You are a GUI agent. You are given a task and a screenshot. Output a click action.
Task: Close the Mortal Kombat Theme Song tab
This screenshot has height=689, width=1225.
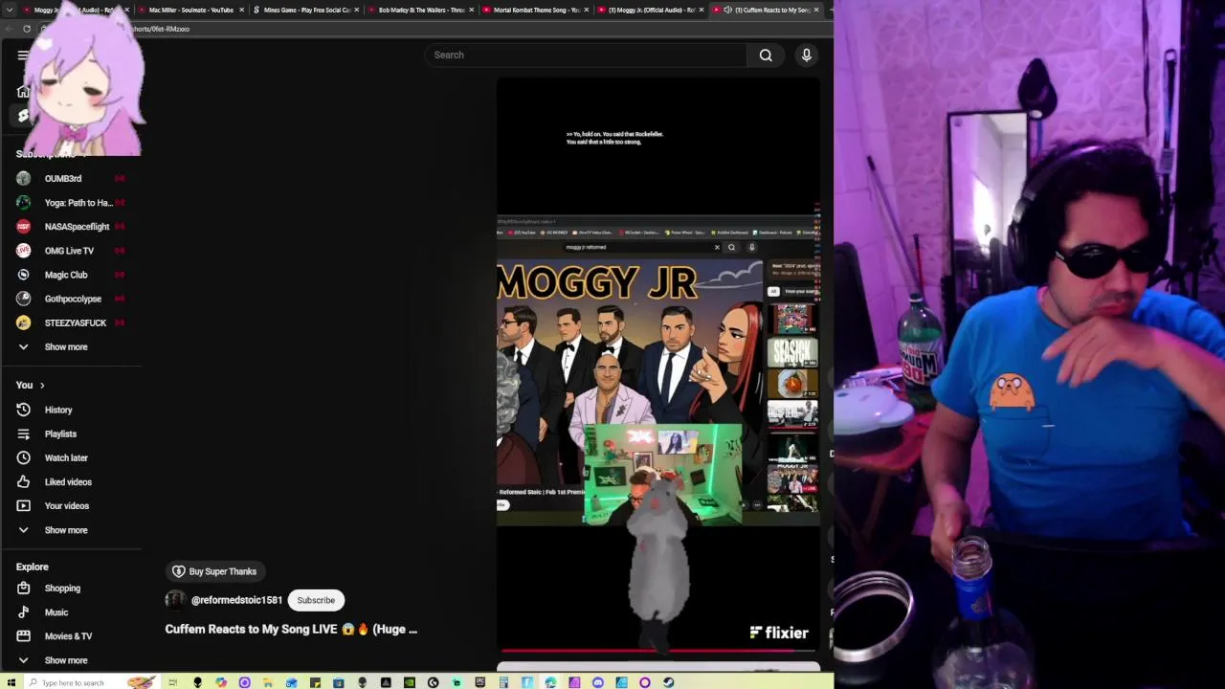(586, 10)
